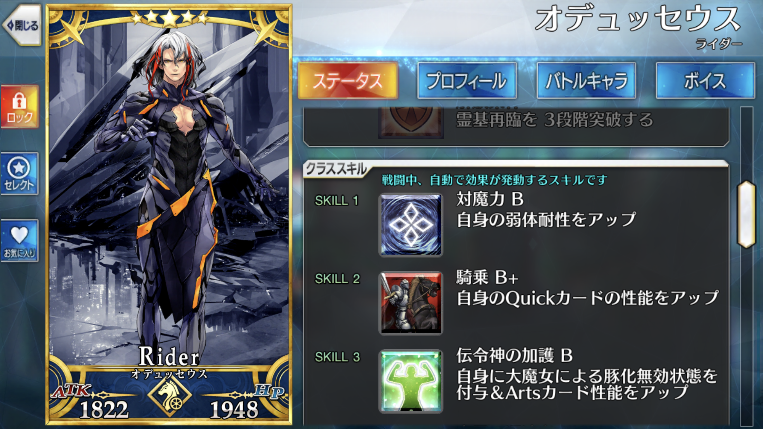The height and width of the screenshot is (429, 763).
Task: Tap the five-star rarity on card
Action: click(169, 18)
